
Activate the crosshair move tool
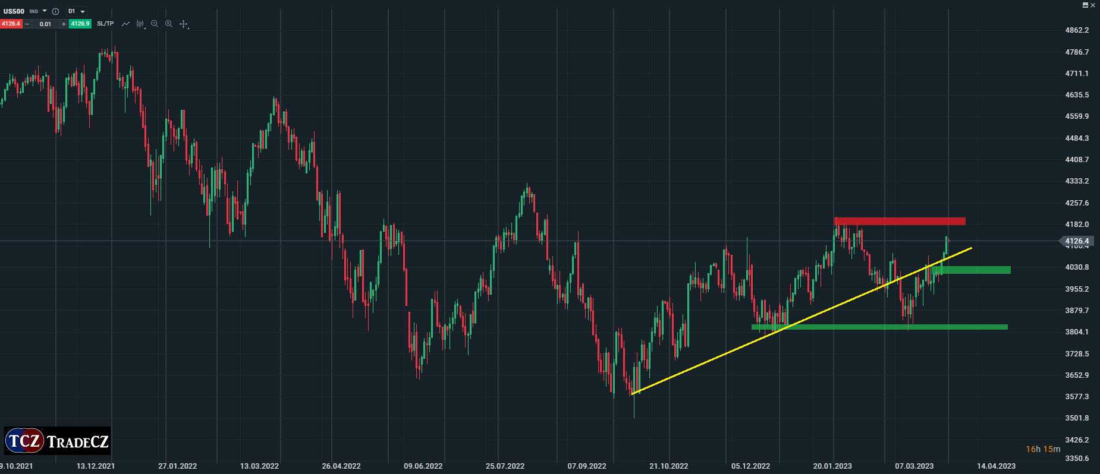[184, 24]
